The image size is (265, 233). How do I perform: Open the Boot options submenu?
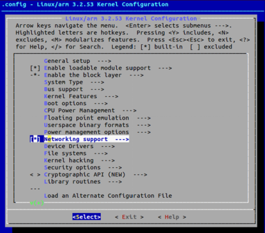pos(76,103)
